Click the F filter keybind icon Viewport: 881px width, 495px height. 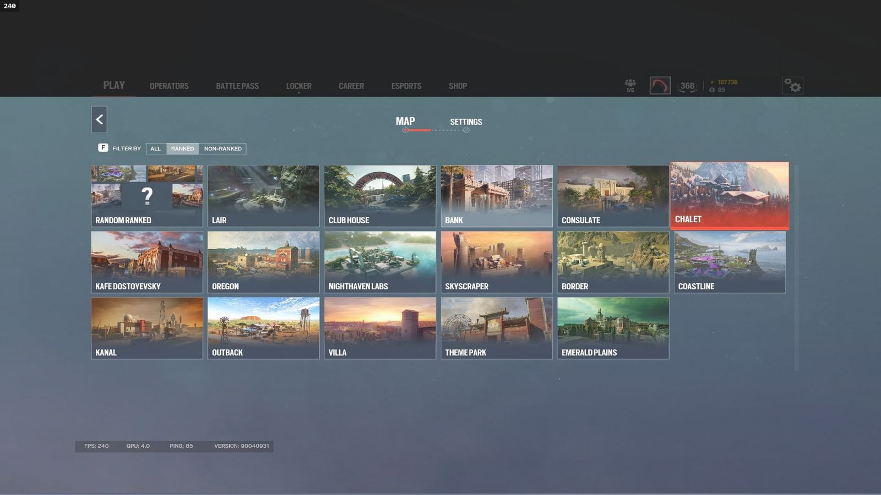pos(102,148)
